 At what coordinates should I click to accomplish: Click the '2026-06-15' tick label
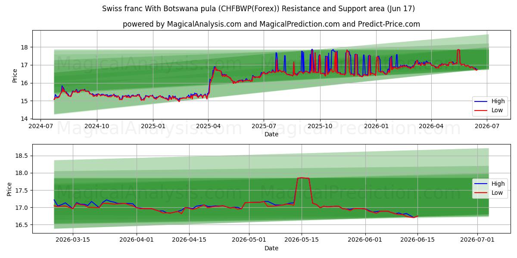point(418,241)
